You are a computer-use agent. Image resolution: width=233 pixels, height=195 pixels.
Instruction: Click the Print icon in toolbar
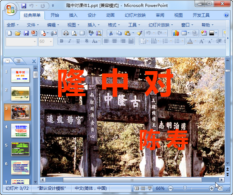coord(66,33)
